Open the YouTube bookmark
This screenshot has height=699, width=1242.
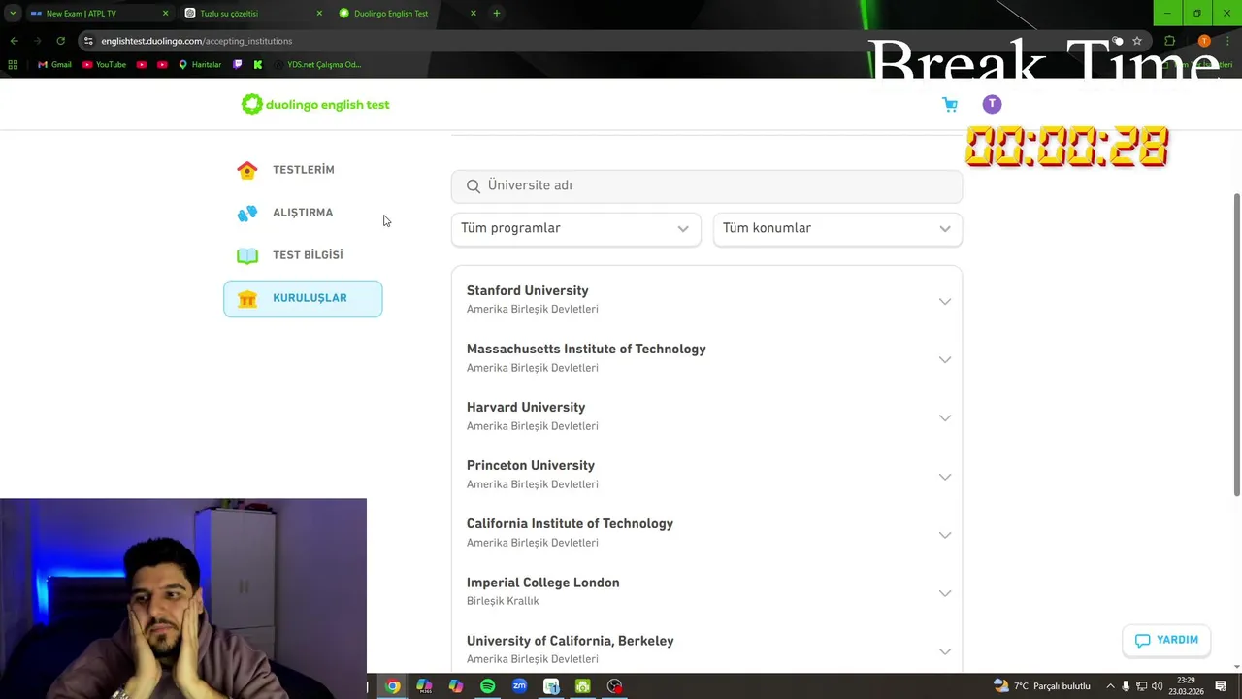point(104,65)
